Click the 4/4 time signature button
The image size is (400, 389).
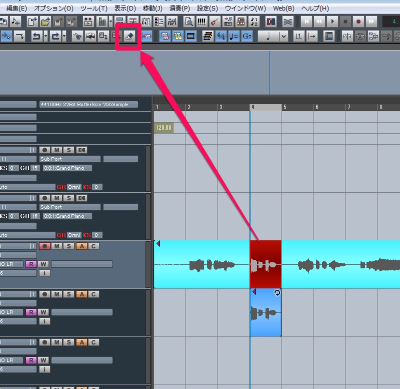point(220,36)
